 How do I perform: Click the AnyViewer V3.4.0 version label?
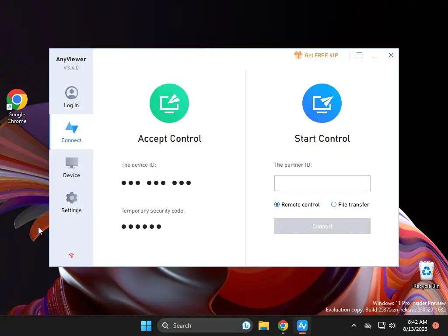(71, 68)
